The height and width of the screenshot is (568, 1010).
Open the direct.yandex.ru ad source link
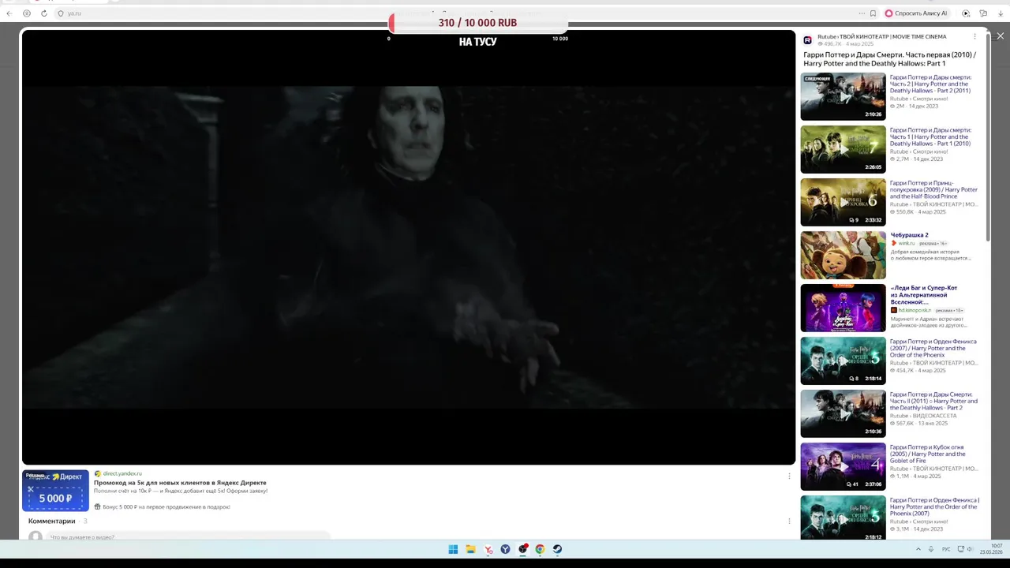[122, 473]
